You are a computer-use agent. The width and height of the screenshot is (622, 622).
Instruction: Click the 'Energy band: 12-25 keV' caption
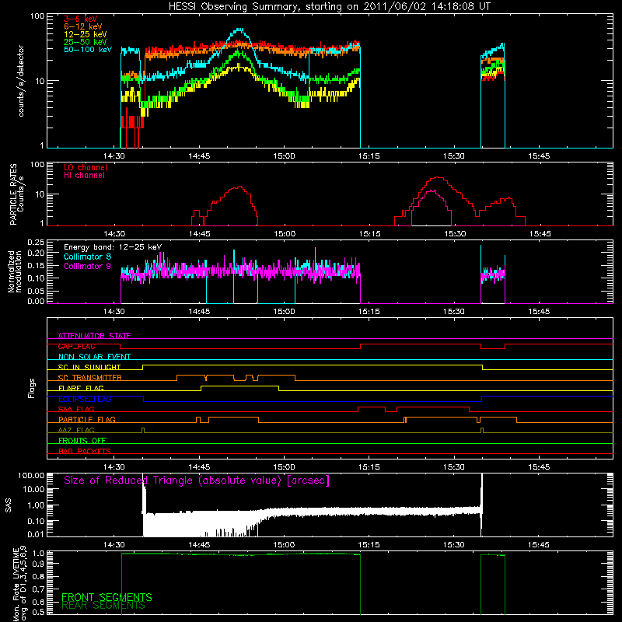[113, 247]
